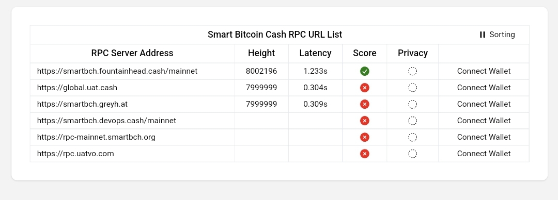Screen dimensions: 558x200
Task: Click the Score column header
Action: [x=365, y=53]
